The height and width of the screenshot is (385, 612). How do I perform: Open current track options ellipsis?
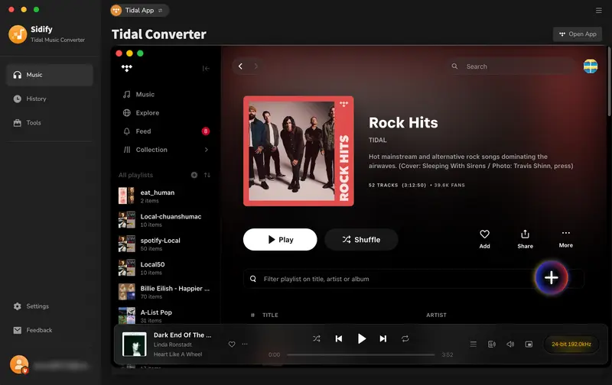[x=245, y=345]
